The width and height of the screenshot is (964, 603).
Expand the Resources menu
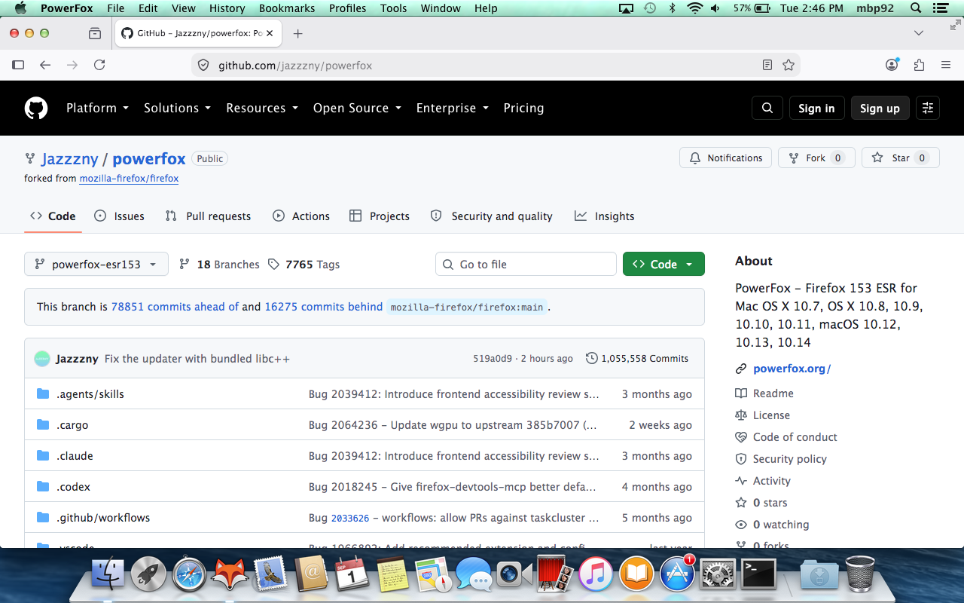click(x=262, y=108)
